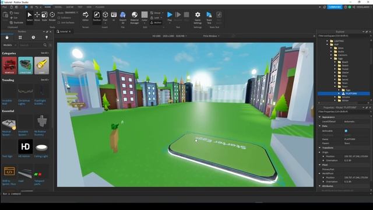Click the Toolbox search field
The width and height of the screenshot is (373, 210).
(x=31, y=45)
